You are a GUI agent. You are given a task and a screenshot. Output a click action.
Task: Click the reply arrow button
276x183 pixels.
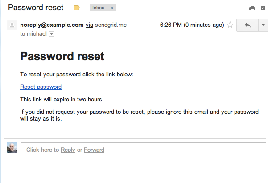[247, 25]
